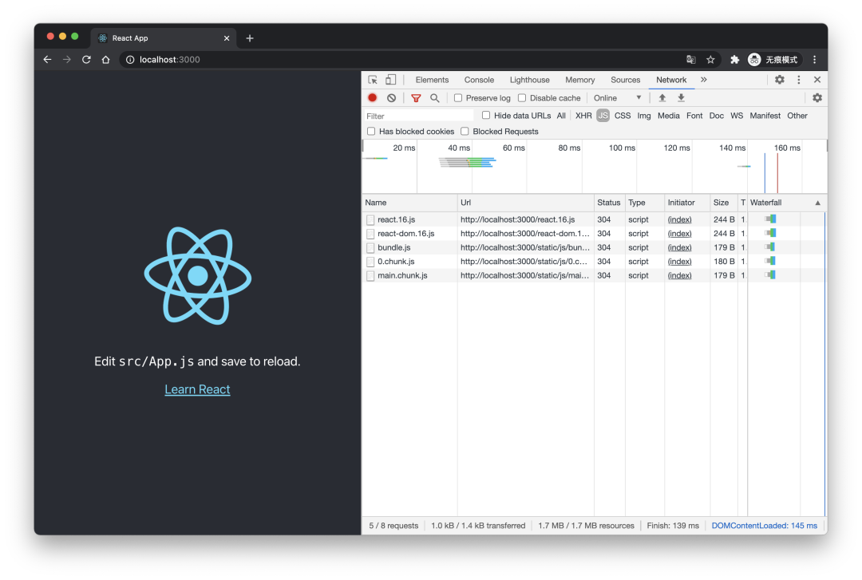This screenshot has height=580, width=862.
Task: Open the incognito profile button
Action: [x=773, y=59]
